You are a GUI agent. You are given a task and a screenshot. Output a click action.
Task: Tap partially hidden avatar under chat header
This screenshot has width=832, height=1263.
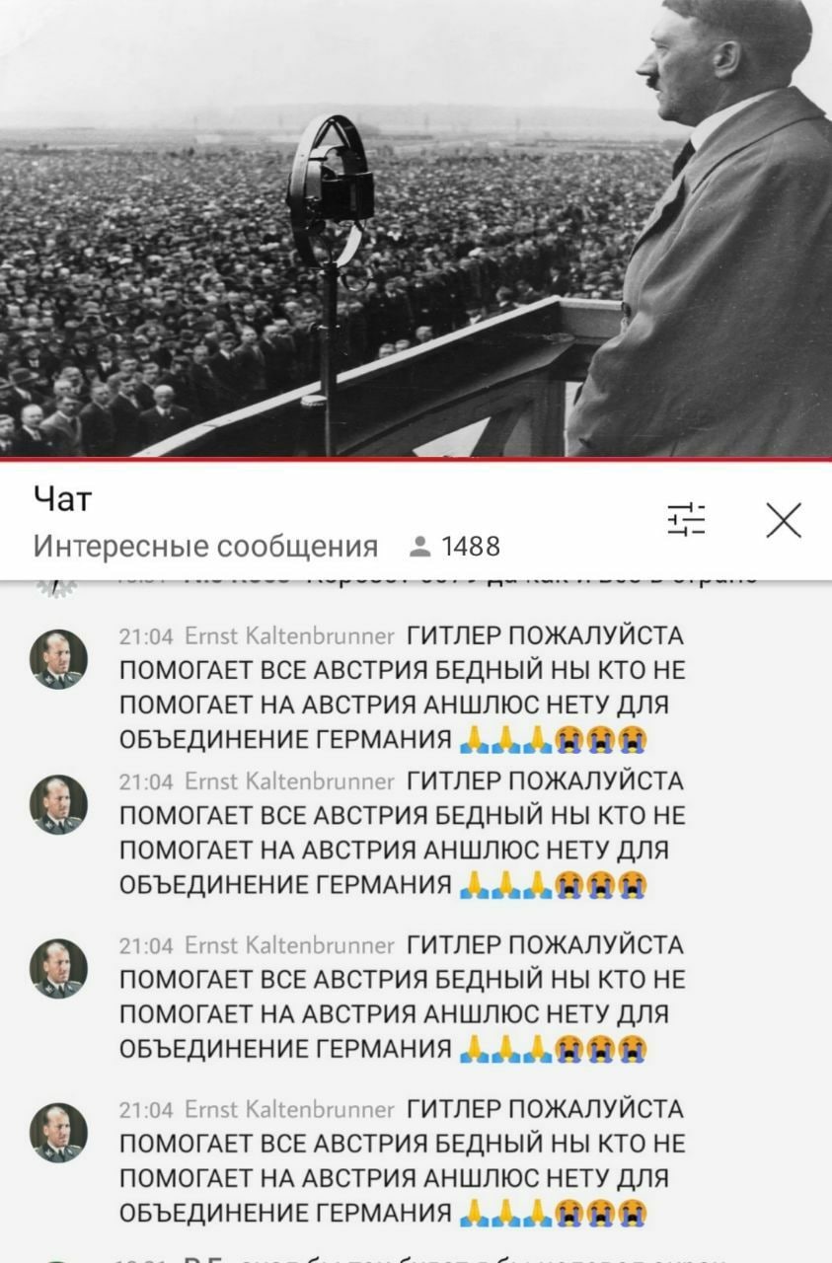56,587
